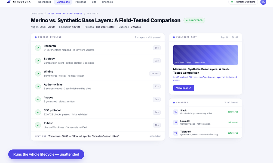
Task: Click '3 delivered' channels summary
Action: (x=231, y=102)
